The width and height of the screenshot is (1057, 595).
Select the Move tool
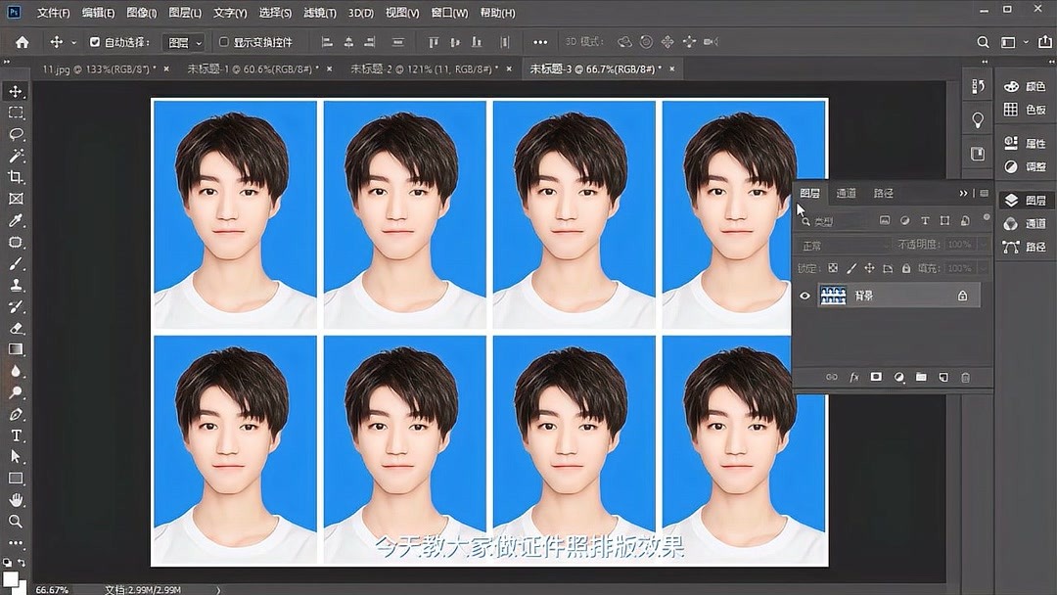coord(15,90)
